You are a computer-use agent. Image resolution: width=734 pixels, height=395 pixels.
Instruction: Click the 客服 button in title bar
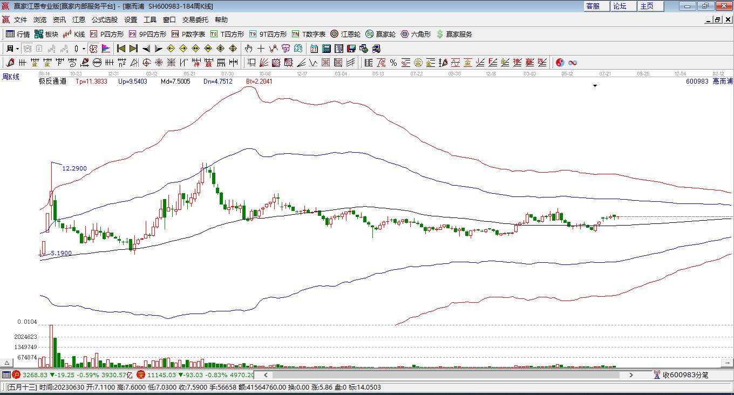tap(593, 6)
